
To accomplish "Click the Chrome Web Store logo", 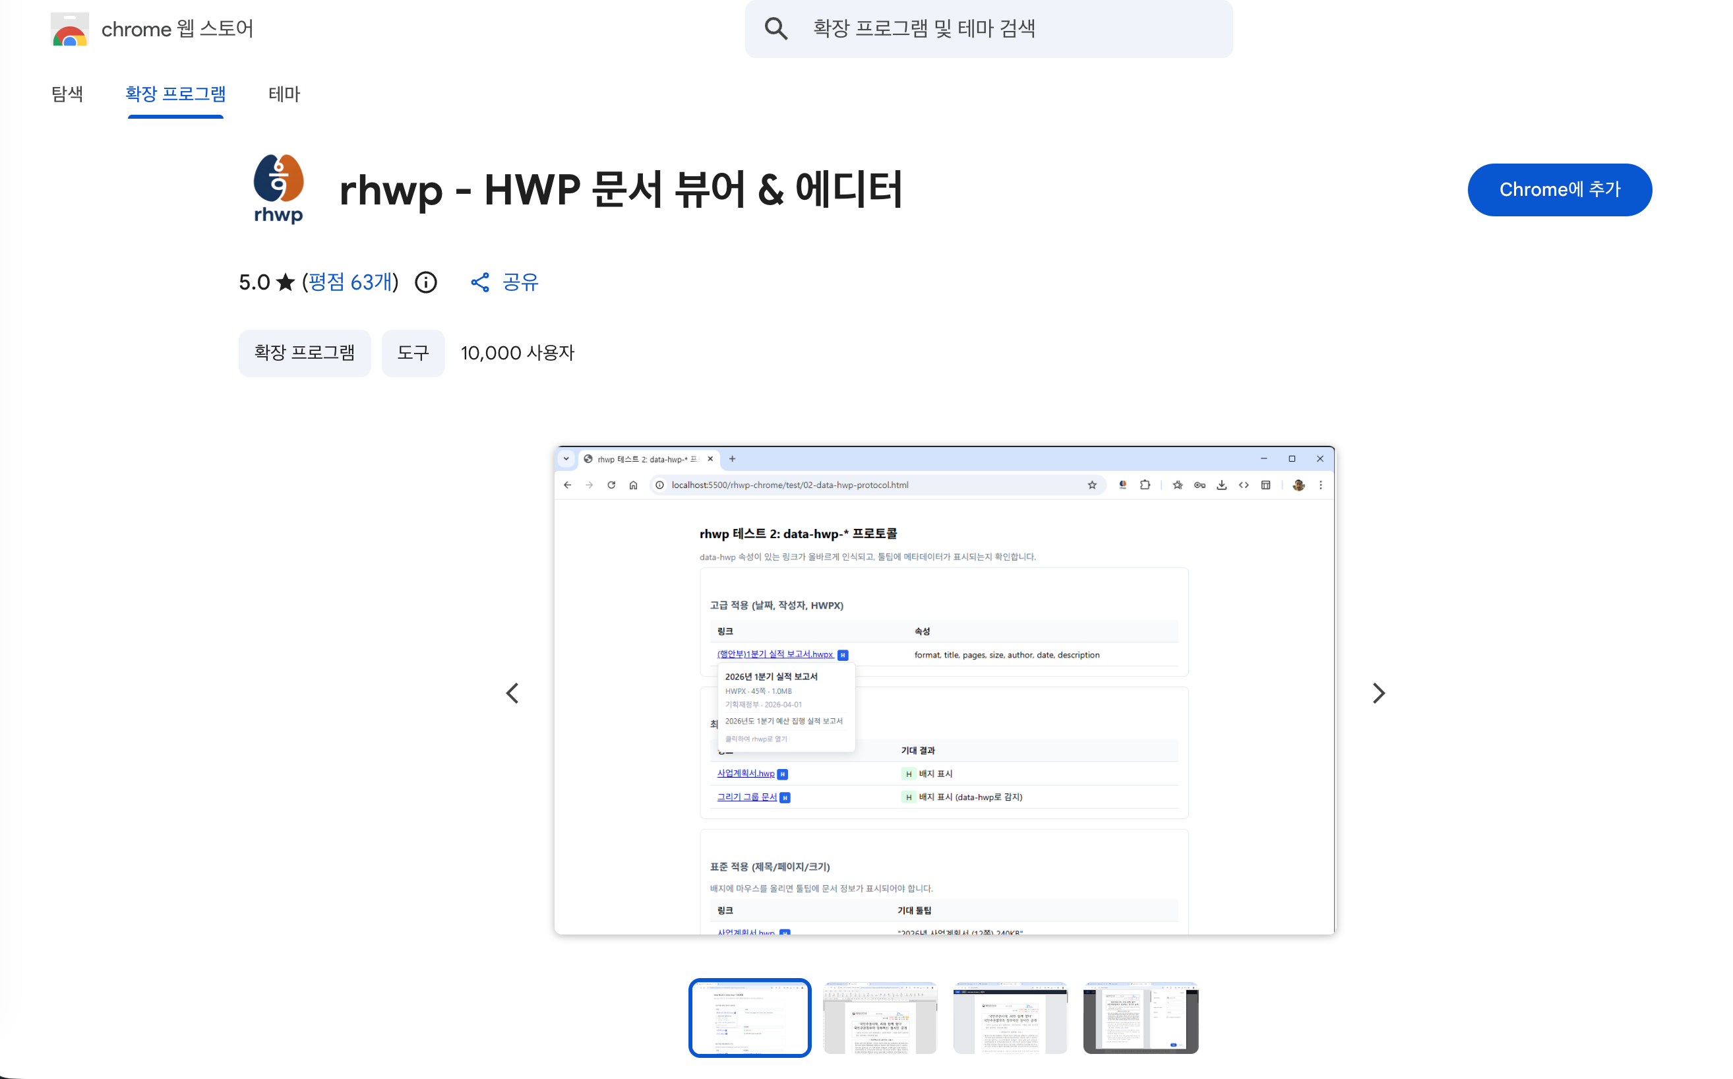I will pyautogui.click(x=70, y=29).
